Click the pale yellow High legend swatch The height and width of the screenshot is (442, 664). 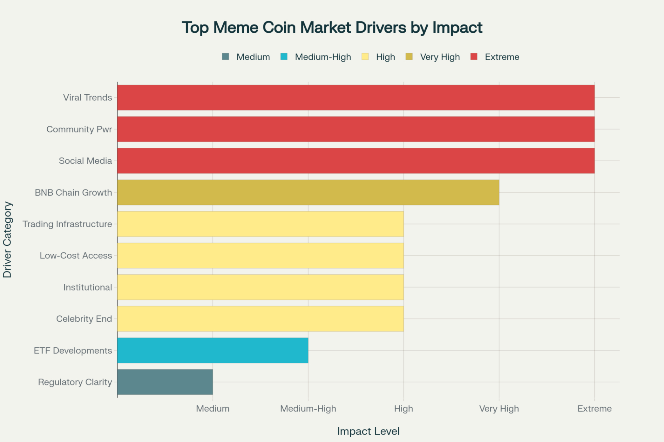click(365, 56)
